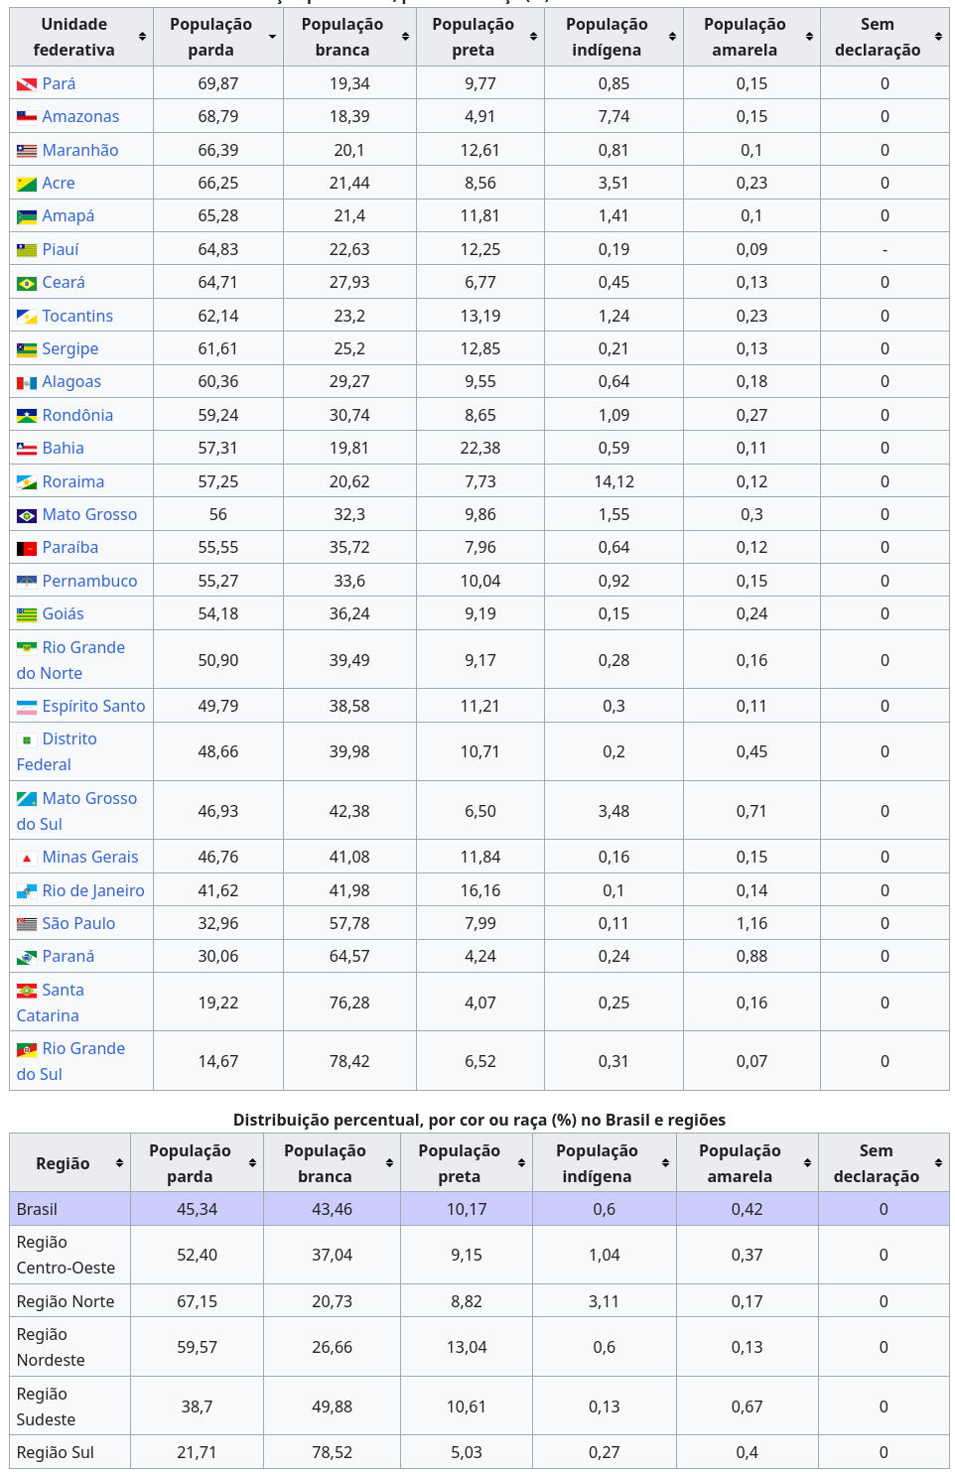Click the Goiás flag icon
Viewport: 955px width, 1472px height.
pos(27,614)
